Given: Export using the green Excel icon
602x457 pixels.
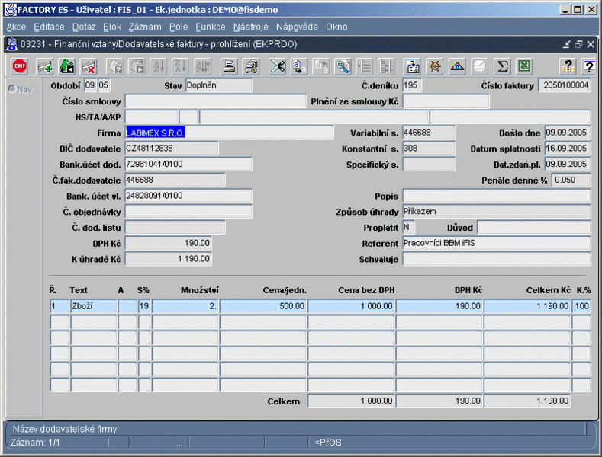Looking at the screenshot, I should [x=523, y=66].
